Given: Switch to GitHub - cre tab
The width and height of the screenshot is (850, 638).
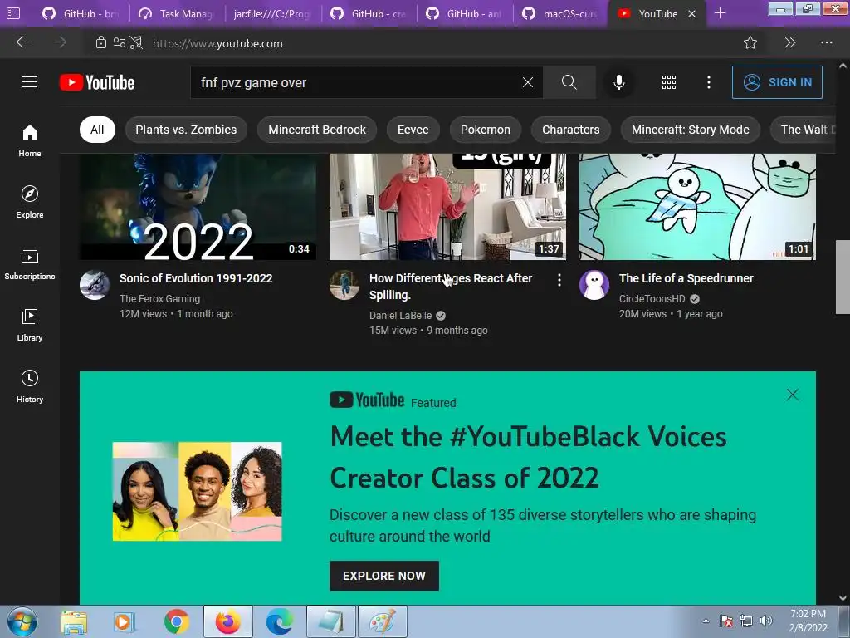Looking at the screenshot, I should click(369, 13).
